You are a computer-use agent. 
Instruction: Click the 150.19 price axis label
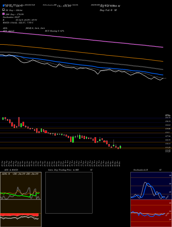tap(168, 121)
